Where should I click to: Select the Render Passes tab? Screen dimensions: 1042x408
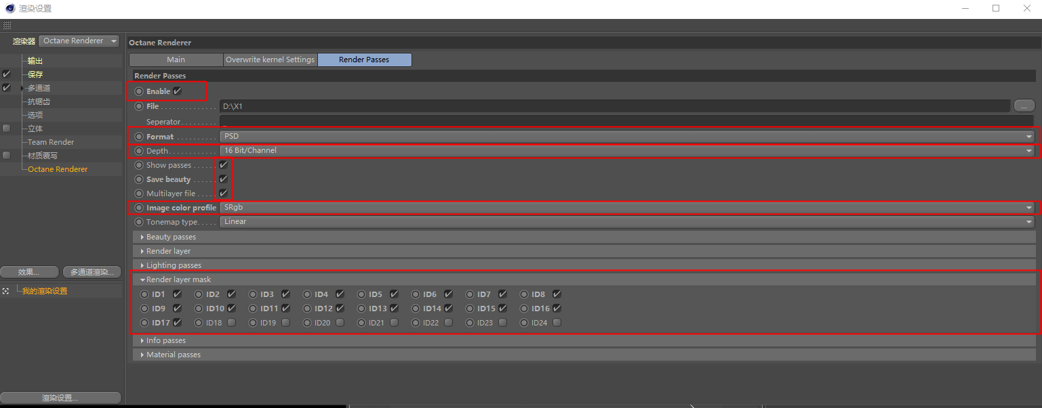(x=364, y=60)
